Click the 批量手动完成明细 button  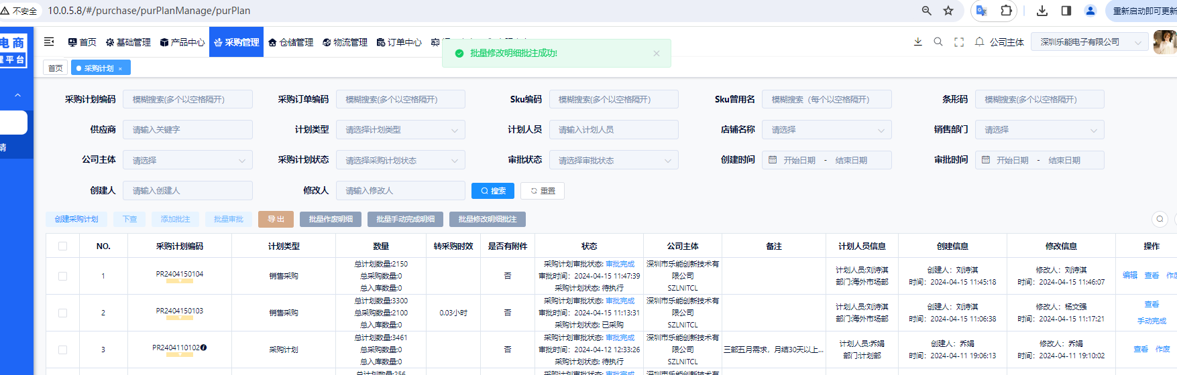(405, 219)
